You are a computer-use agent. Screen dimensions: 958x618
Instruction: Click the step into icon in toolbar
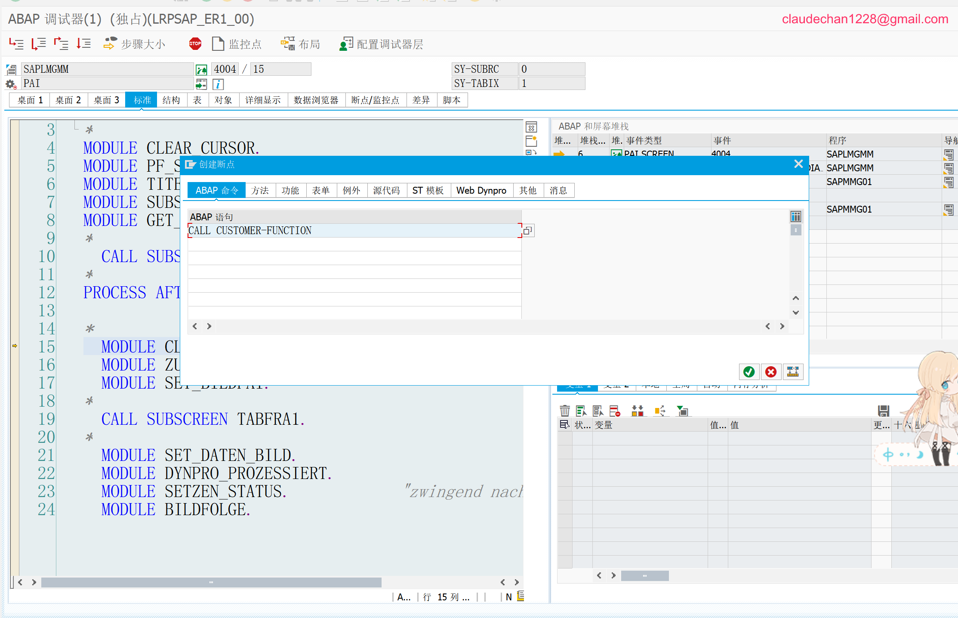pos(16,43)
